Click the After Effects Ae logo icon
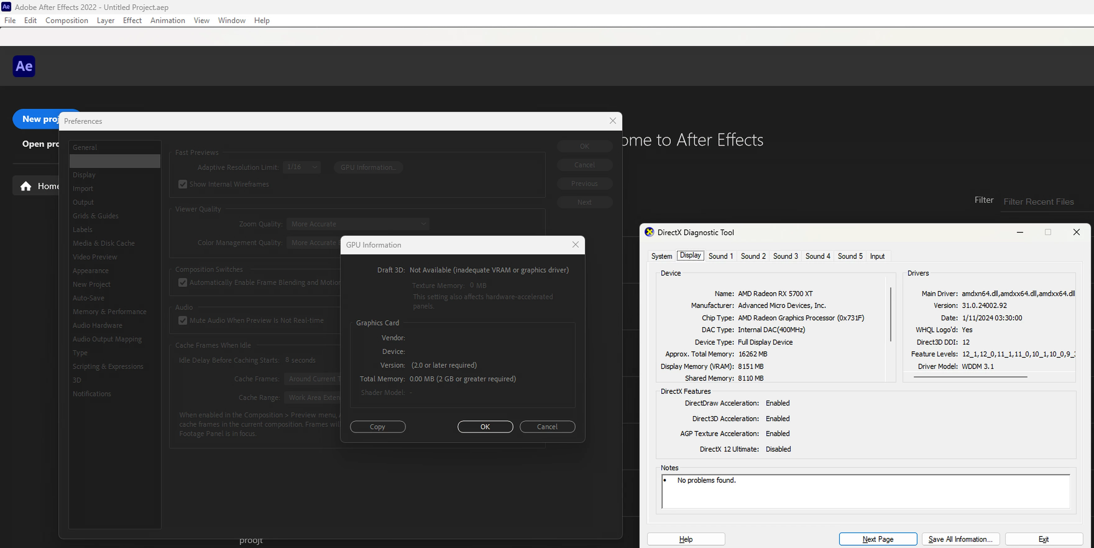This screenshot has width=1094, height=548. (24, 66)
